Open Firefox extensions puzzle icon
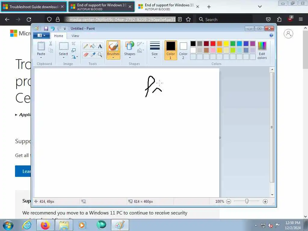308x231 pixels. point(279,19)
